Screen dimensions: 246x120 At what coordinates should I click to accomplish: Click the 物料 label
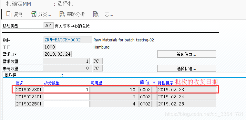pyautogui.click(x=6, y=40)
